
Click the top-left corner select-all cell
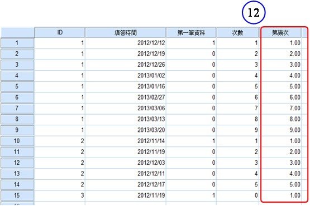point(17,32)
